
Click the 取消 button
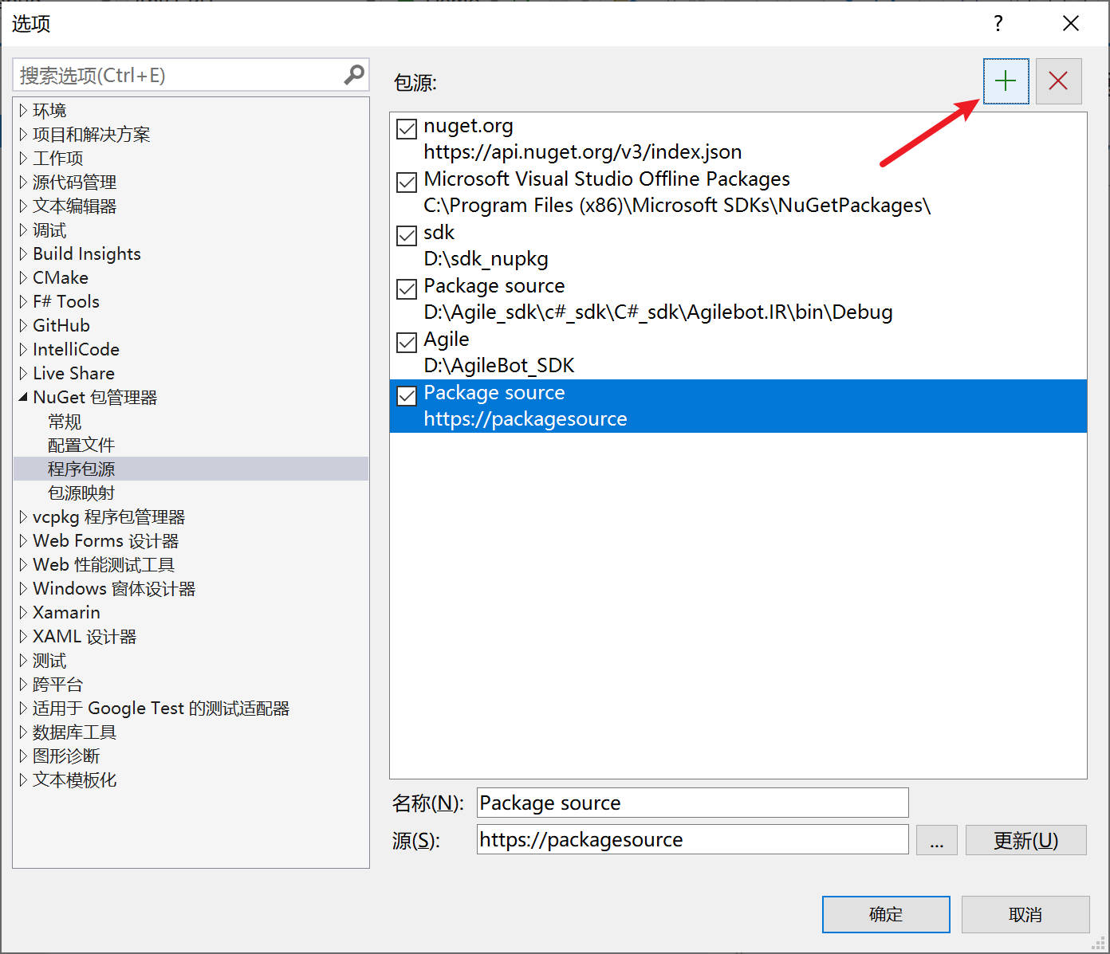tap(1025, 914)
